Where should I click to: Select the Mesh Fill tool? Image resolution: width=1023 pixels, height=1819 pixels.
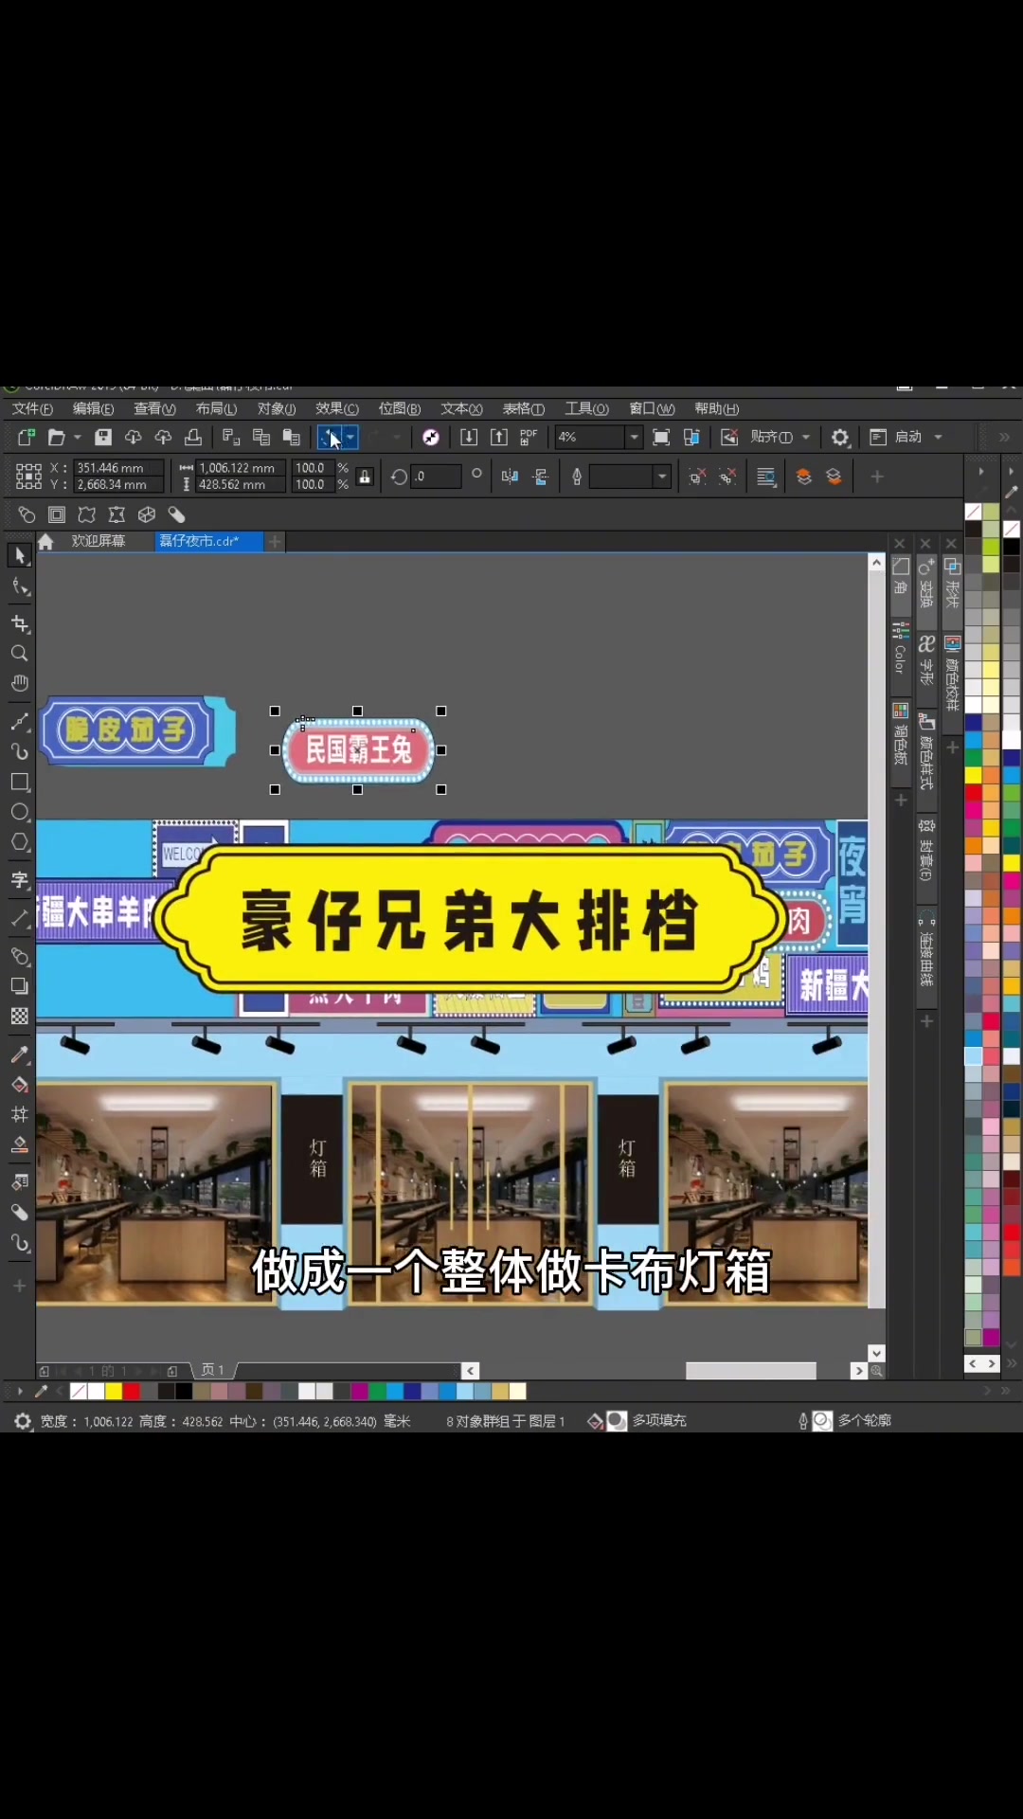(x=20, y=1114)
